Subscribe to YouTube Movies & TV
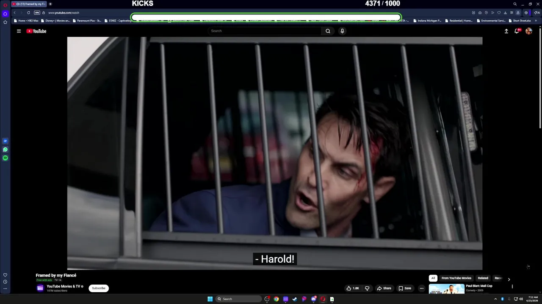542x304 pixels. [99, 288]
